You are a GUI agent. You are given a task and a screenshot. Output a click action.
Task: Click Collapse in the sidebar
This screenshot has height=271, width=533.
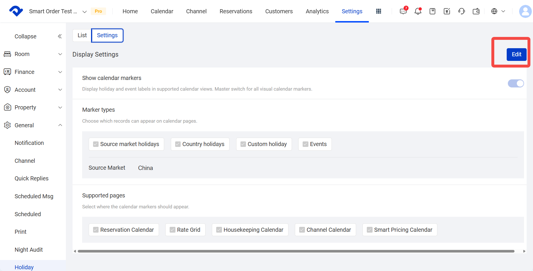point(25,36)
